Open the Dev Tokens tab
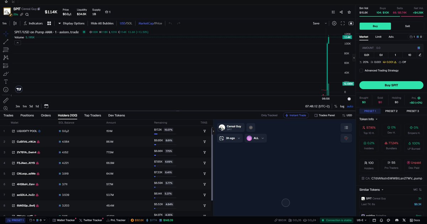 (x=116, y=115)
